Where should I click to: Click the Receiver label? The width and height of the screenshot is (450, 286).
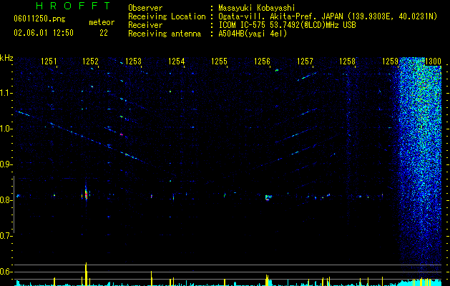145,25
